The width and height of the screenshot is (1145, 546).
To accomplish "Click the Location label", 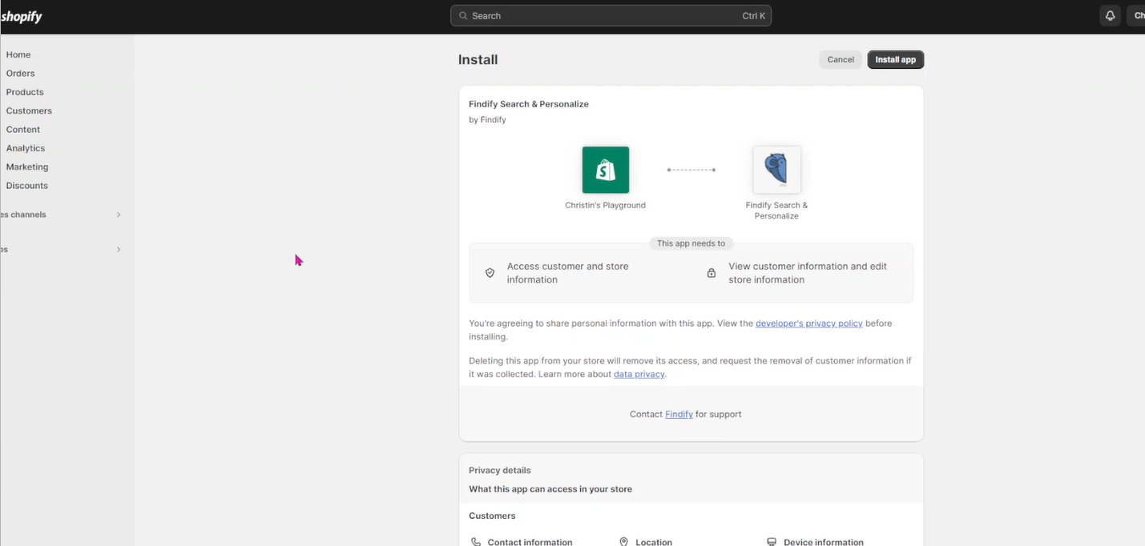I will [654, 542].
